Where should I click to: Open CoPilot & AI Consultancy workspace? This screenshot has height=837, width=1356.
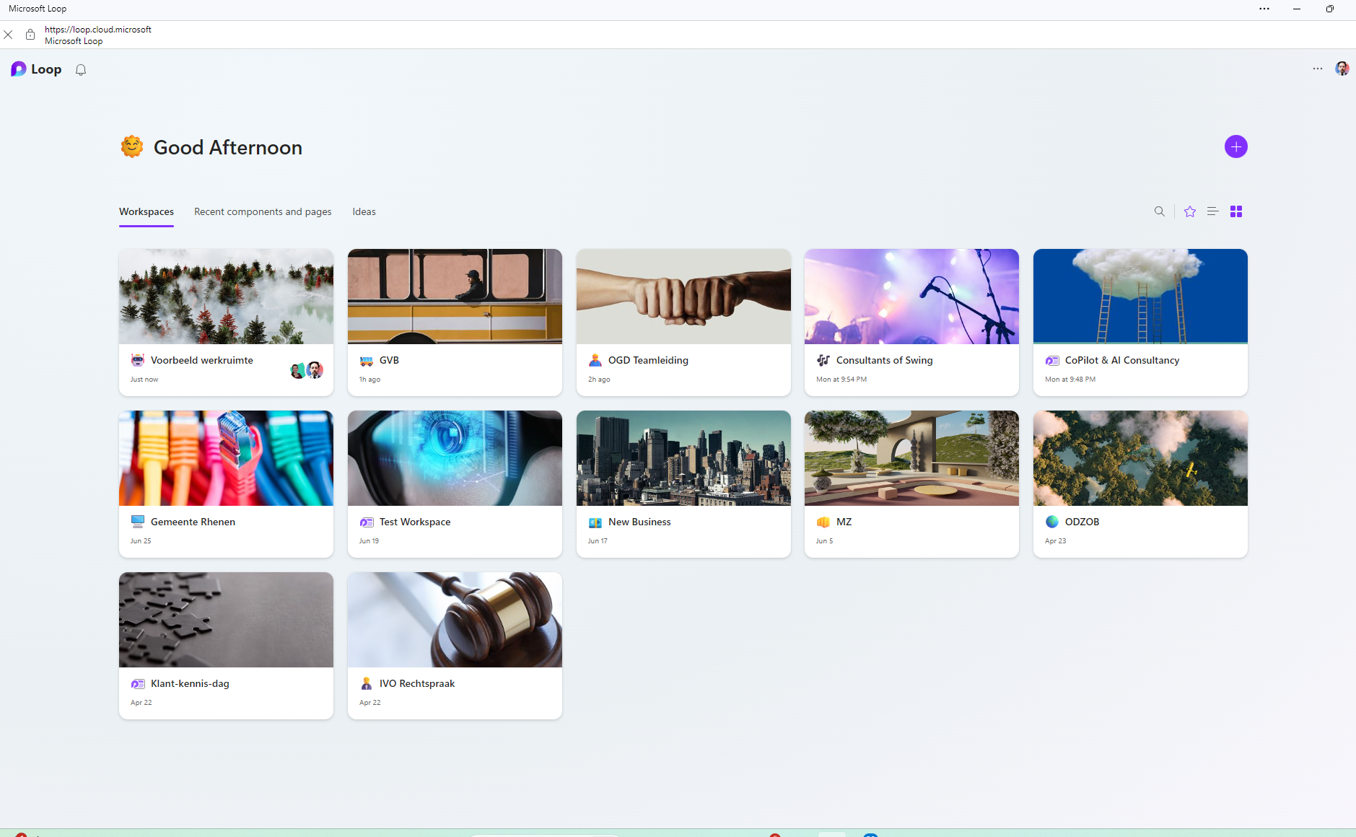point(1122,360)
